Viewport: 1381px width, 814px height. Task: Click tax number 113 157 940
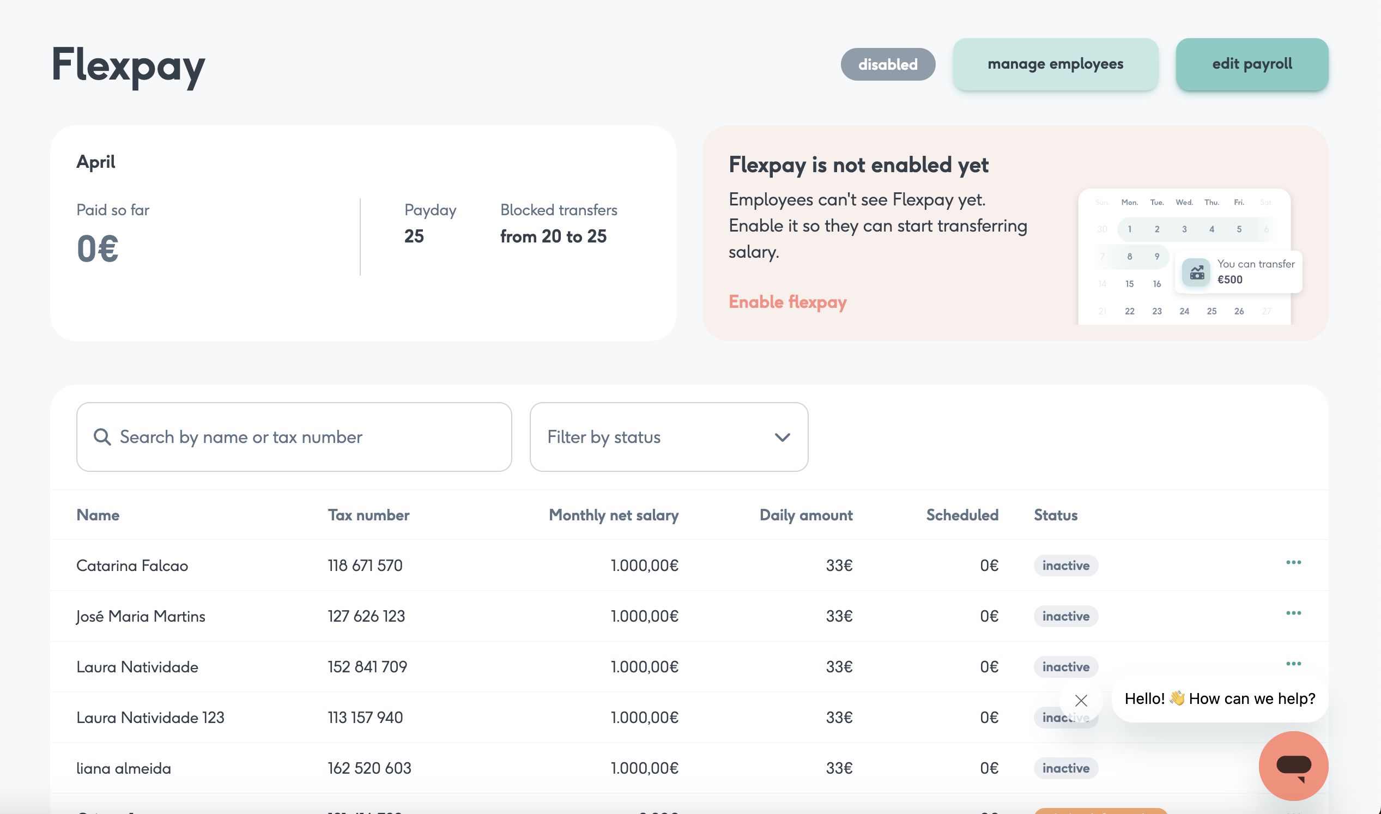[x=365, y=718]
